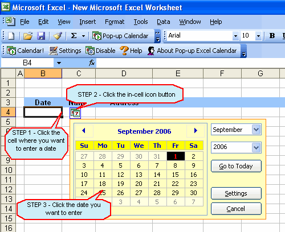Screen dimensions: 285x232
Task: Click the September 2006 calendar title
Action: coord(144,131)
